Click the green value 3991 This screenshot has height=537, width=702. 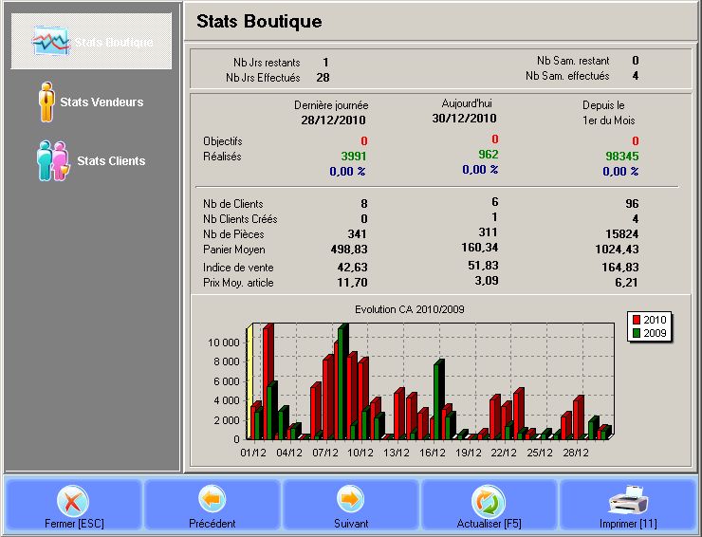click(x=354, y=157)
